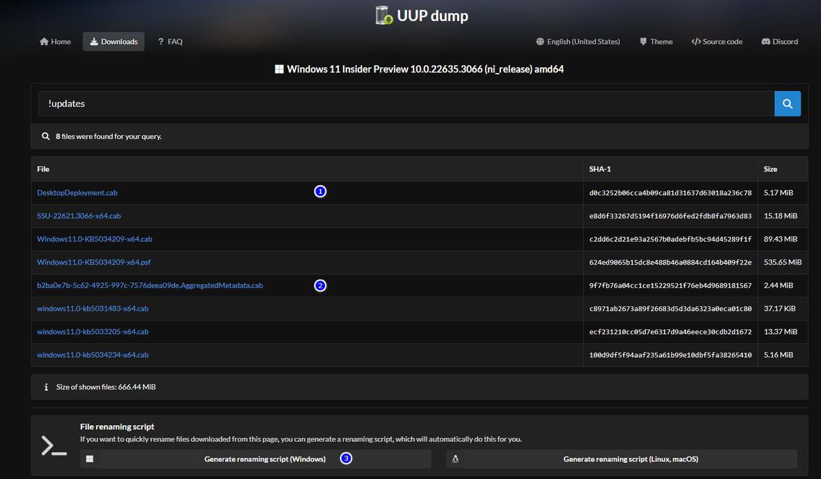Generate renaming script for Windows
821x479 pixels.
point(255,459)
